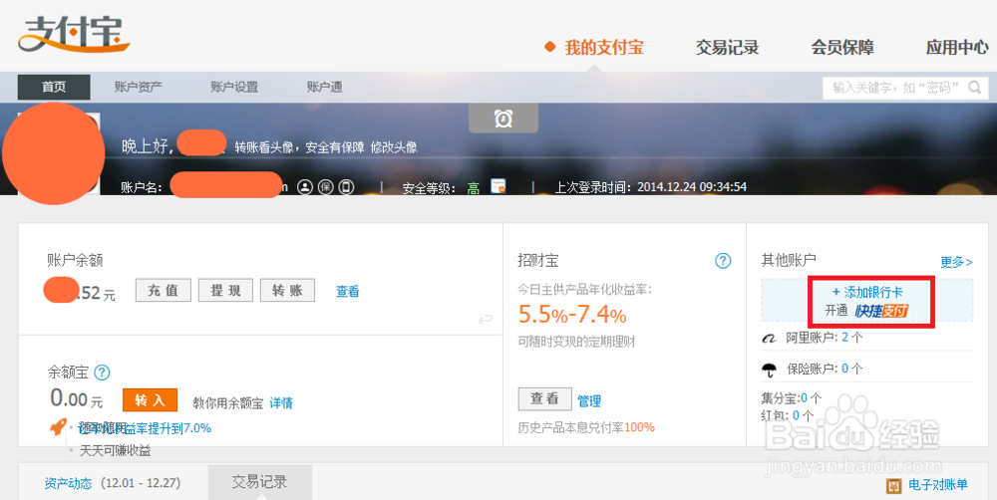Open 应用中心 top menu
997x500 pixels.
pyautogui.click(x=957, y=47)
